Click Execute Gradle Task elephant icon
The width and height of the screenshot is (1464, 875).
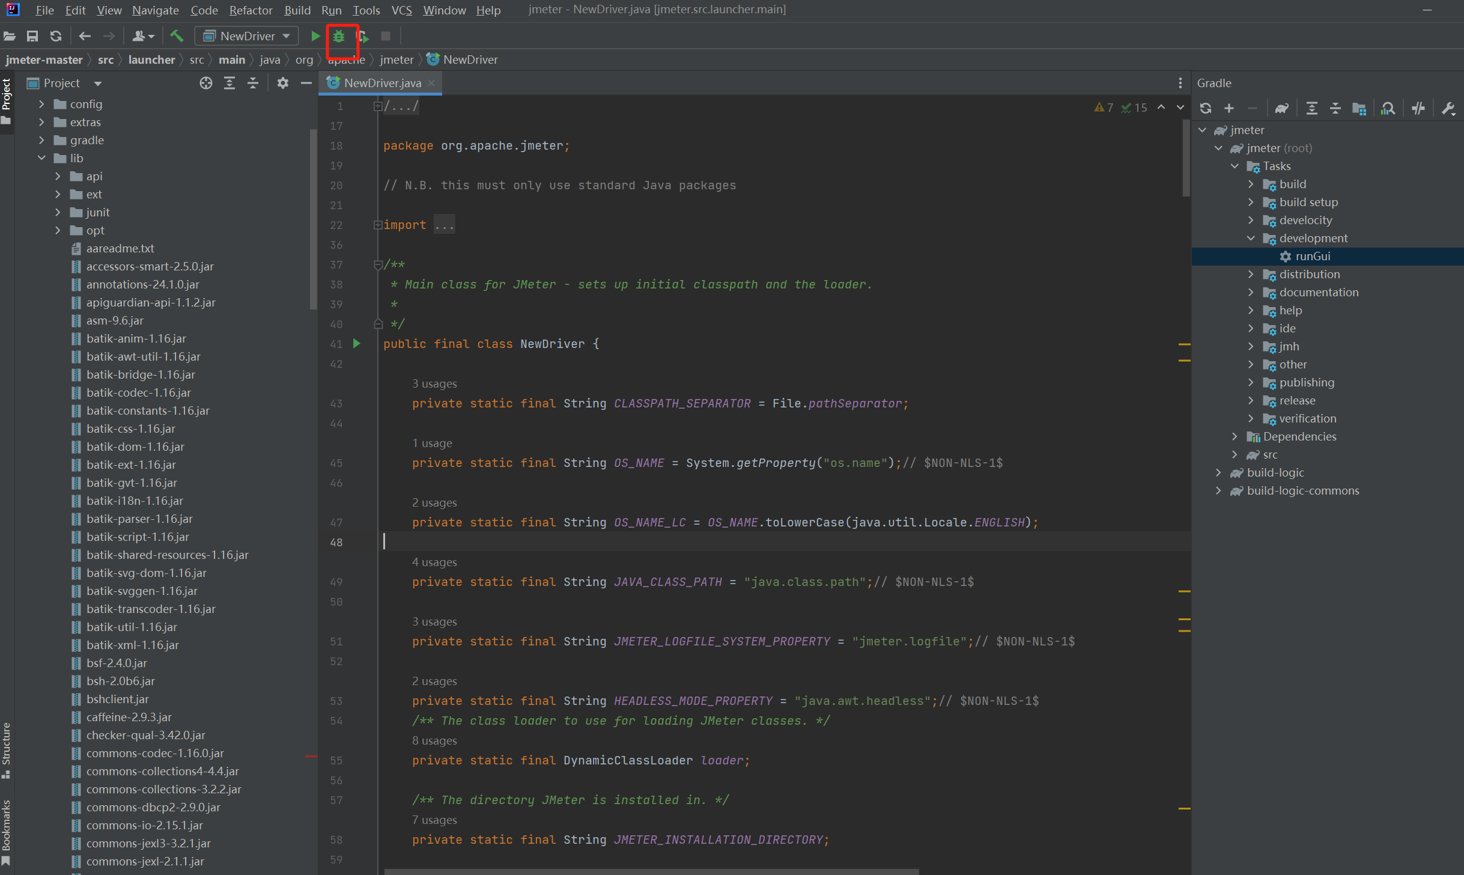coord(1281,108)
